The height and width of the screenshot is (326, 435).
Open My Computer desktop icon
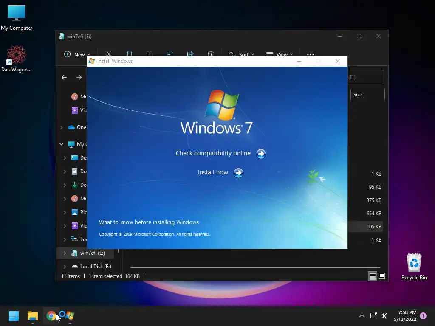coord(17,17)
